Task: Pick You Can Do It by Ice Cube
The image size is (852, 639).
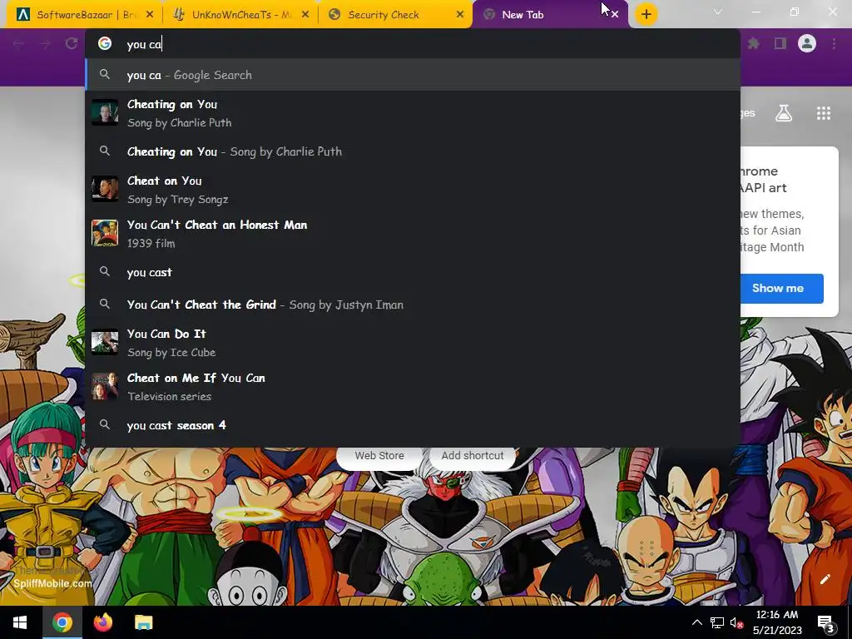Action: pos(413,343)
